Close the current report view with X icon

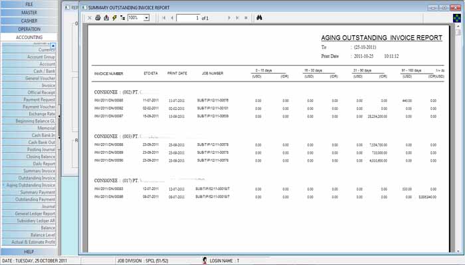[x=90, y=18]
